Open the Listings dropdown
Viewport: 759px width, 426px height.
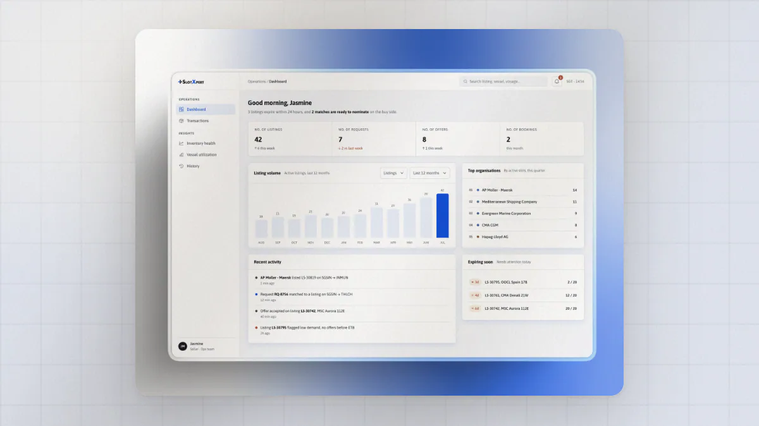(x=393, y=173)
